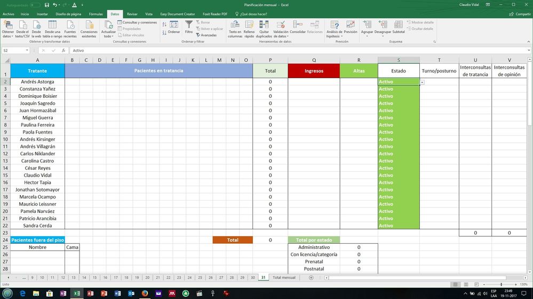Click Consultas y conexiones button
This screenshot has height=299, width=533.
[x=137, y=22]
